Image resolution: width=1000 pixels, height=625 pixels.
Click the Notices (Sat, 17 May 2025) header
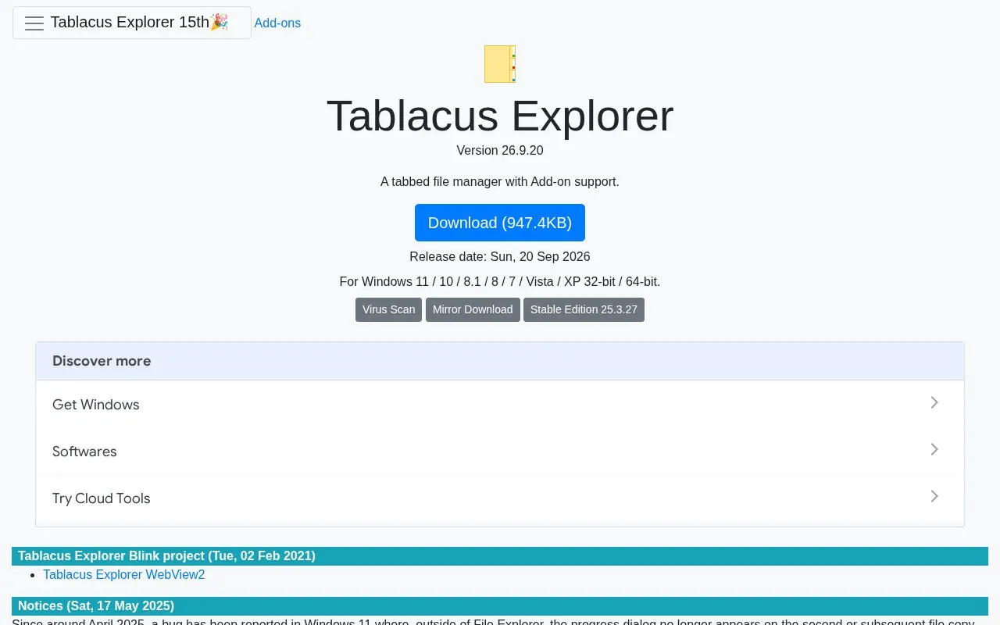pyautogui.click(x=500, y=606)
